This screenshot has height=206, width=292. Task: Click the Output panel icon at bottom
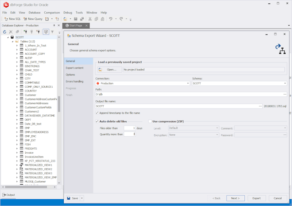tap(4, 195)
